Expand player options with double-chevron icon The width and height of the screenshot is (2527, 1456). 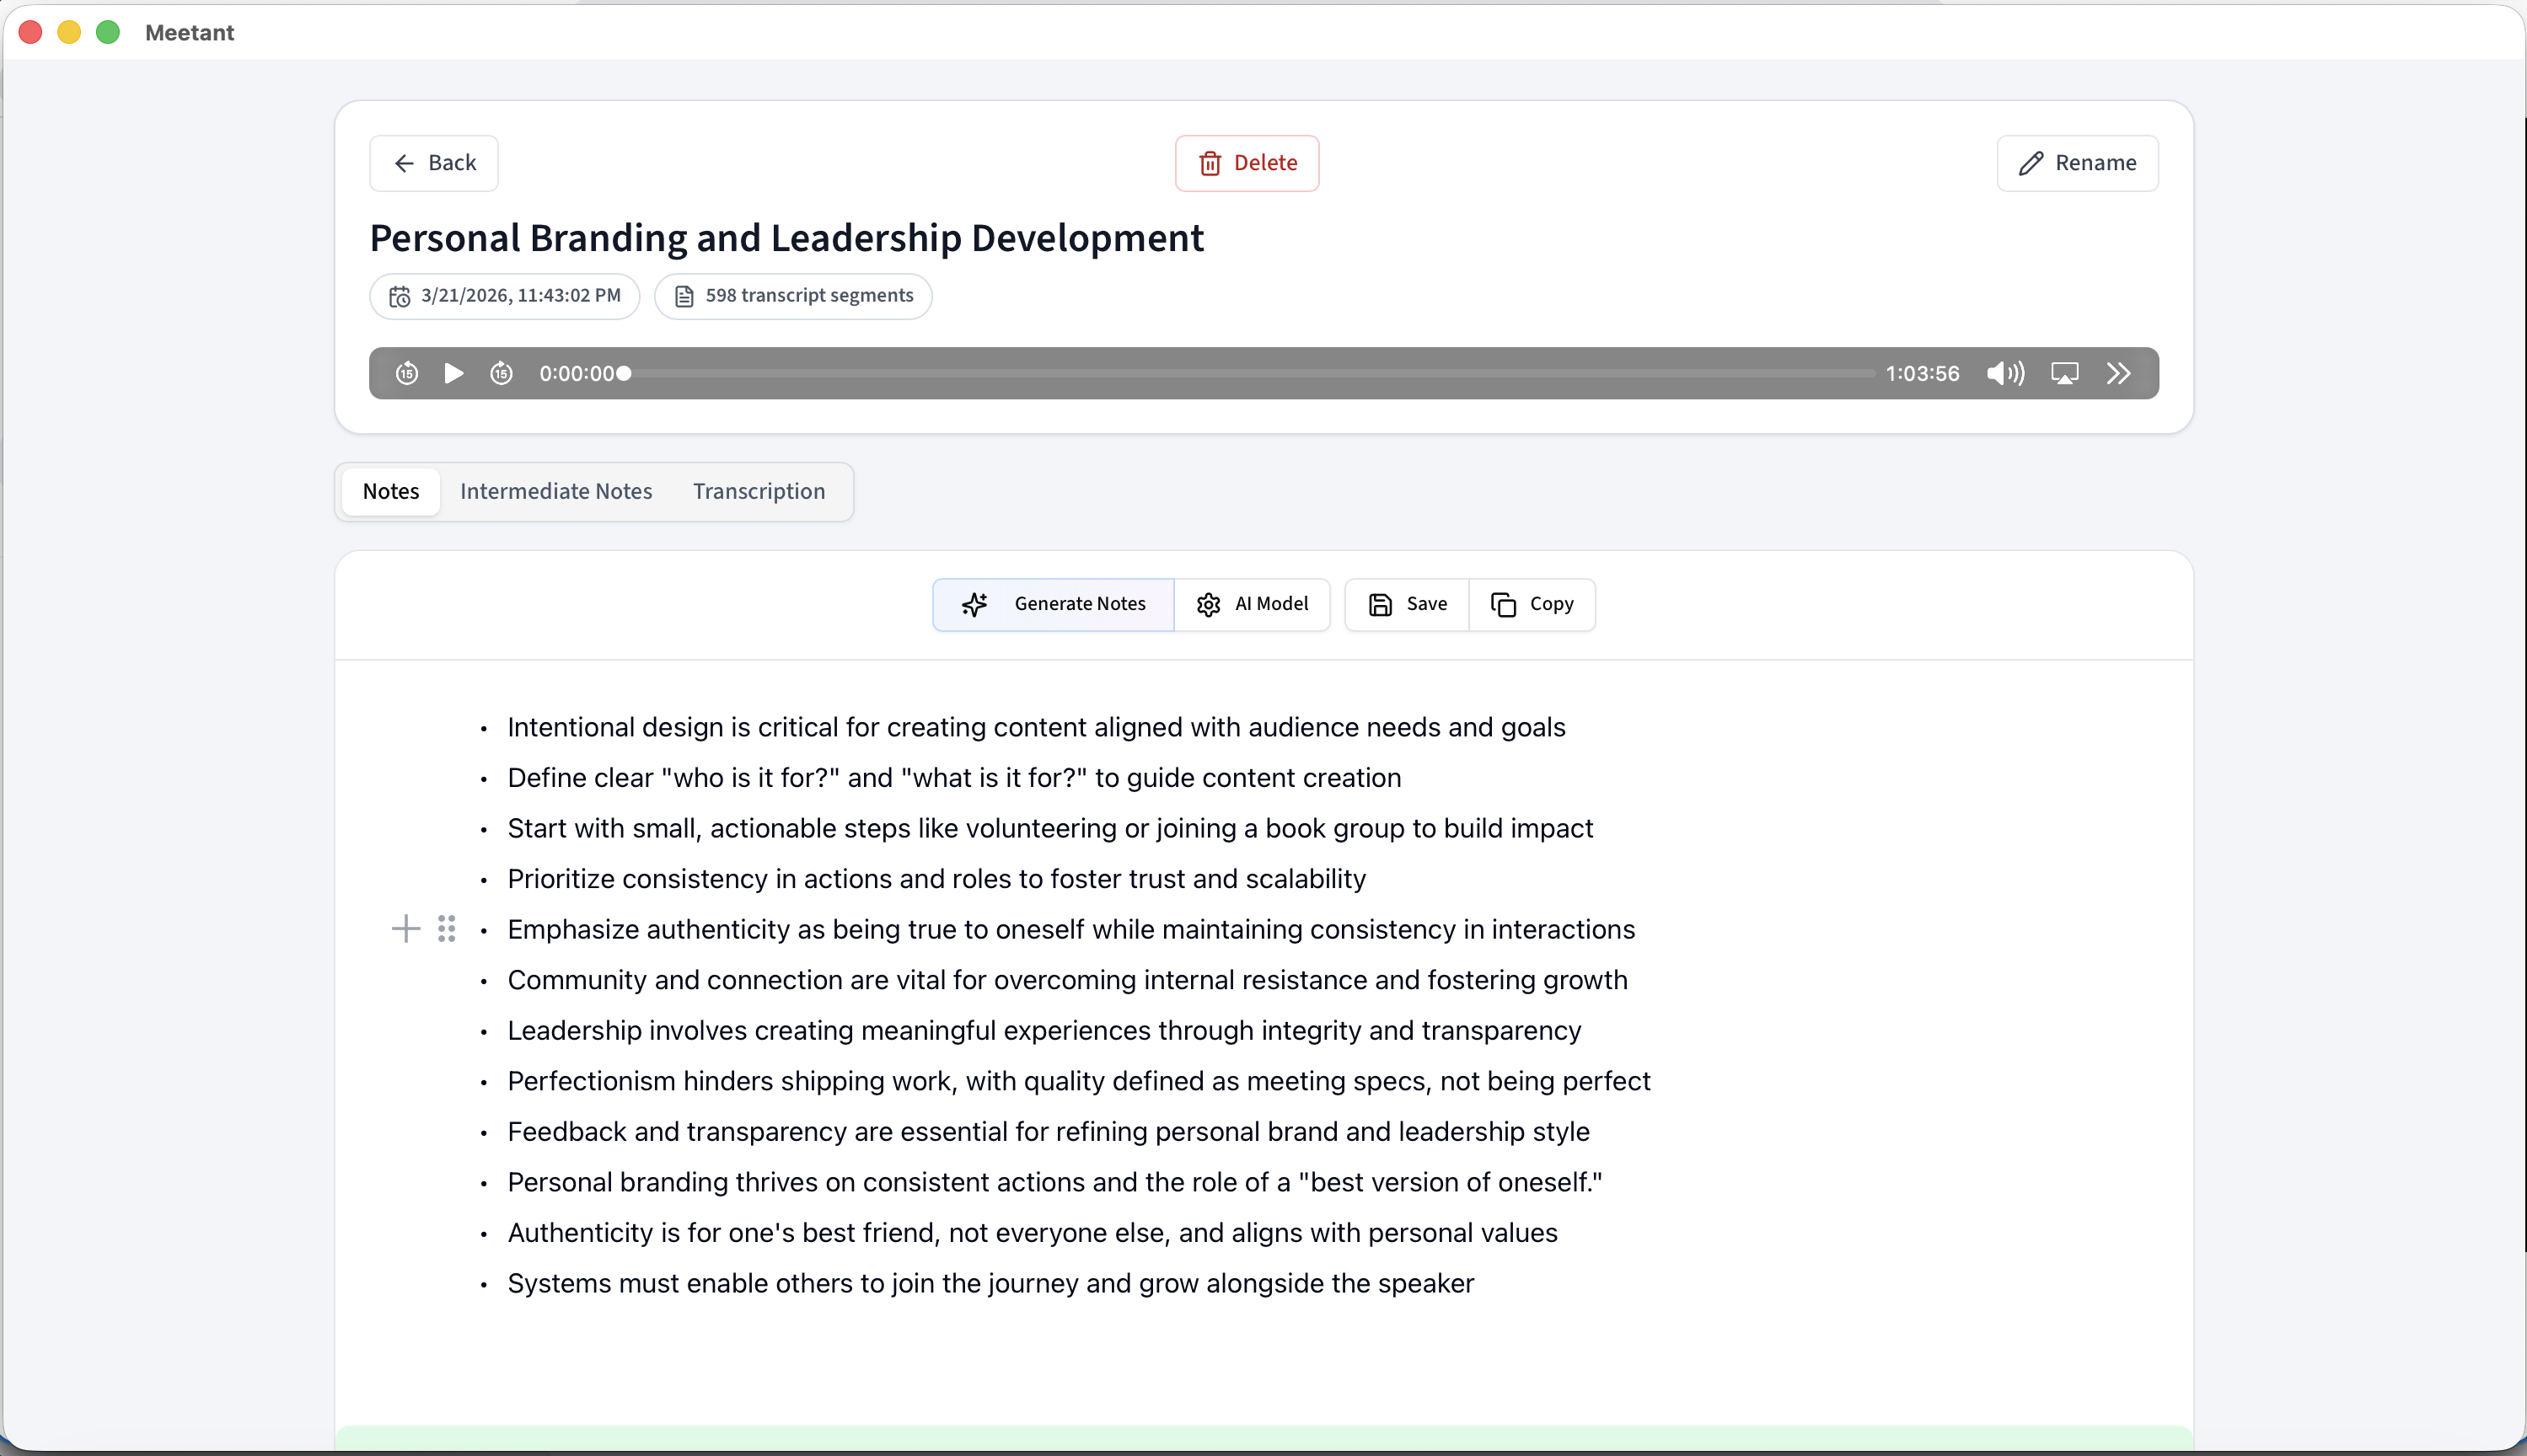point(2118,373)
